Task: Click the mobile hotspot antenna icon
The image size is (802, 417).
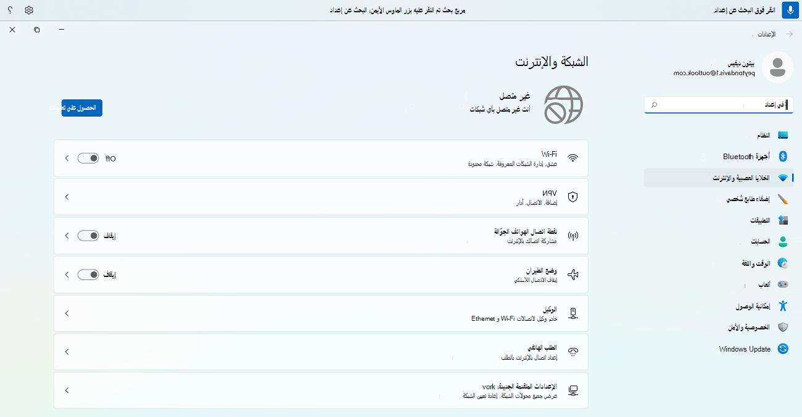Action: click(573, 236)
